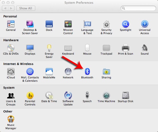Viewport: 158px width, 132px height.
Task: Click the back navigation arrow
Action: 5,8
